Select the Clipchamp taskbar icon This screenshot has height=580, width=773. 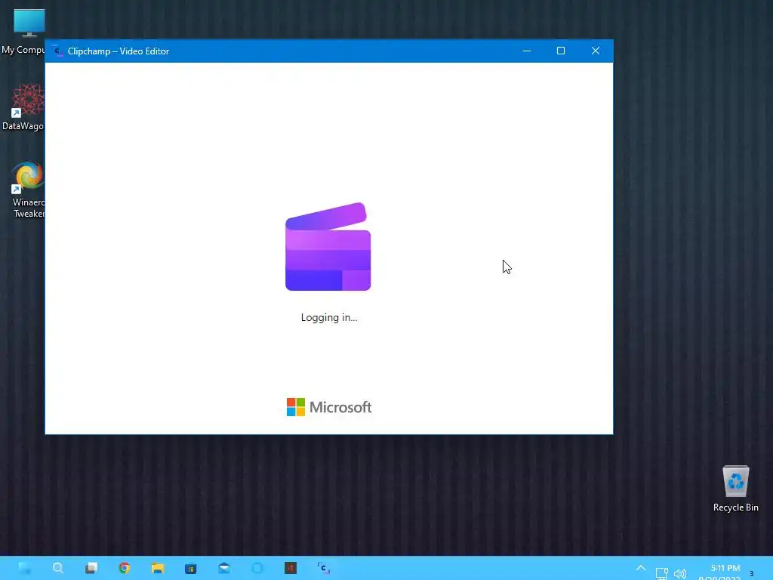tap(323, 568)
